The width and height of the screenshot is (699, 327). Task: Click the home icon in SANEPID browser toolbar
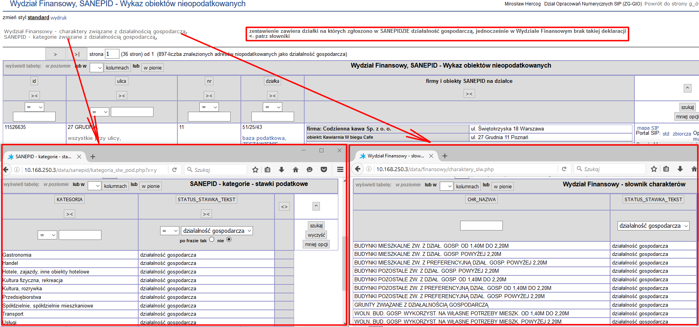tap(296, 170)
